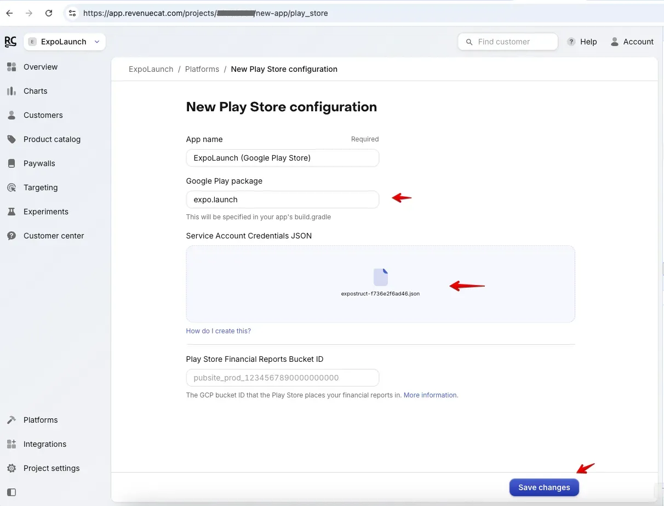Click the Platforms hammer icon
Screen dimensions: 664x506
(12, 420)
